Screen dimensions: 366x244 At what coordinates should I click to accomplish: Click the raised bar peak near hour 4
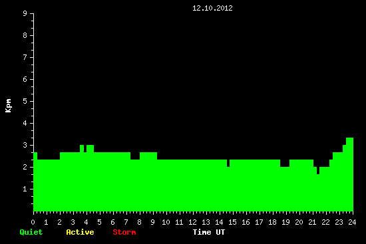point(90,148)
